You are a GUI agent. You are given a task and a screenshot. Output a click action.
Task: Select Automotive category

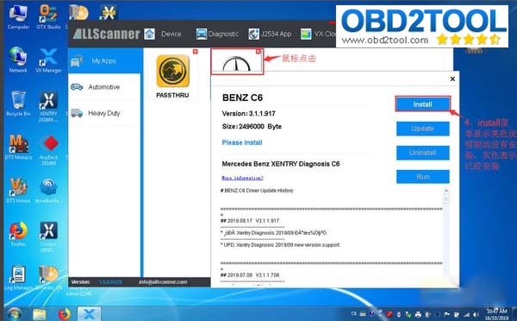(x=104, y=87)
